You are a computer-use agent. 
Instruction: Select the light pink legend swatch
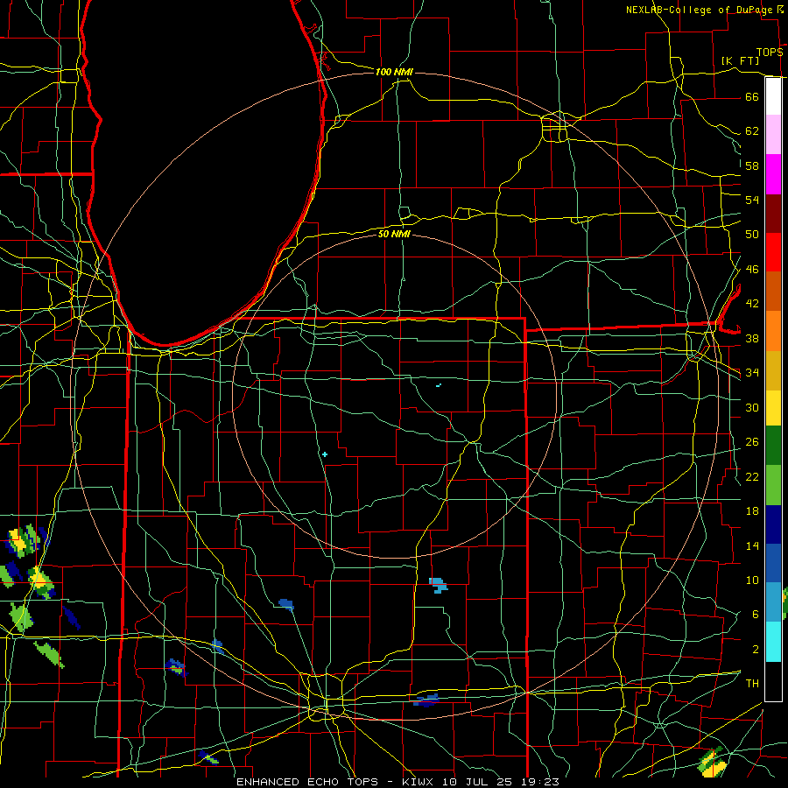click(773, 135)
